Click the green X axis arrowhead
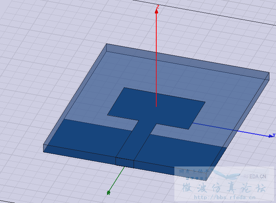Screen dimensions: 276x203 tap(109, 193)
